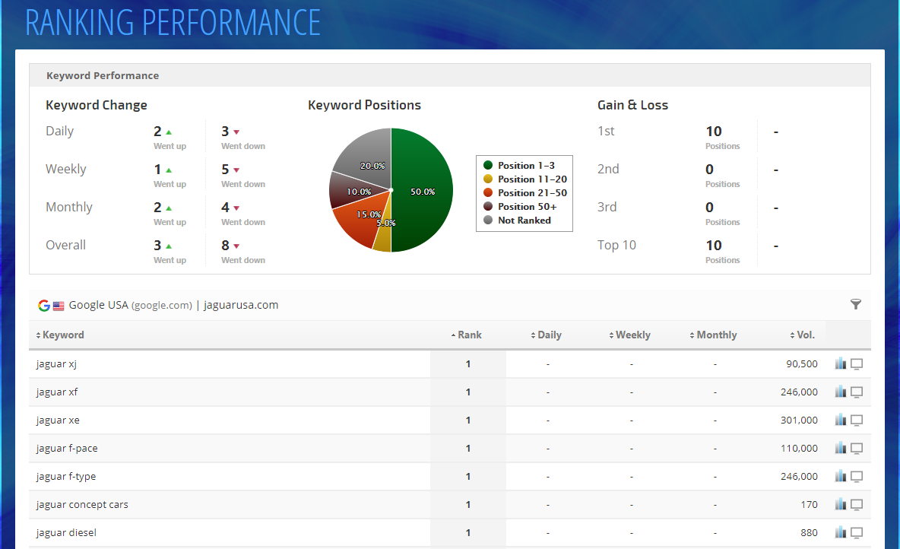The width and height of the screenshot is (900, 549).
Task: Sort by Monthly column header
Action: tap(715, 335)
